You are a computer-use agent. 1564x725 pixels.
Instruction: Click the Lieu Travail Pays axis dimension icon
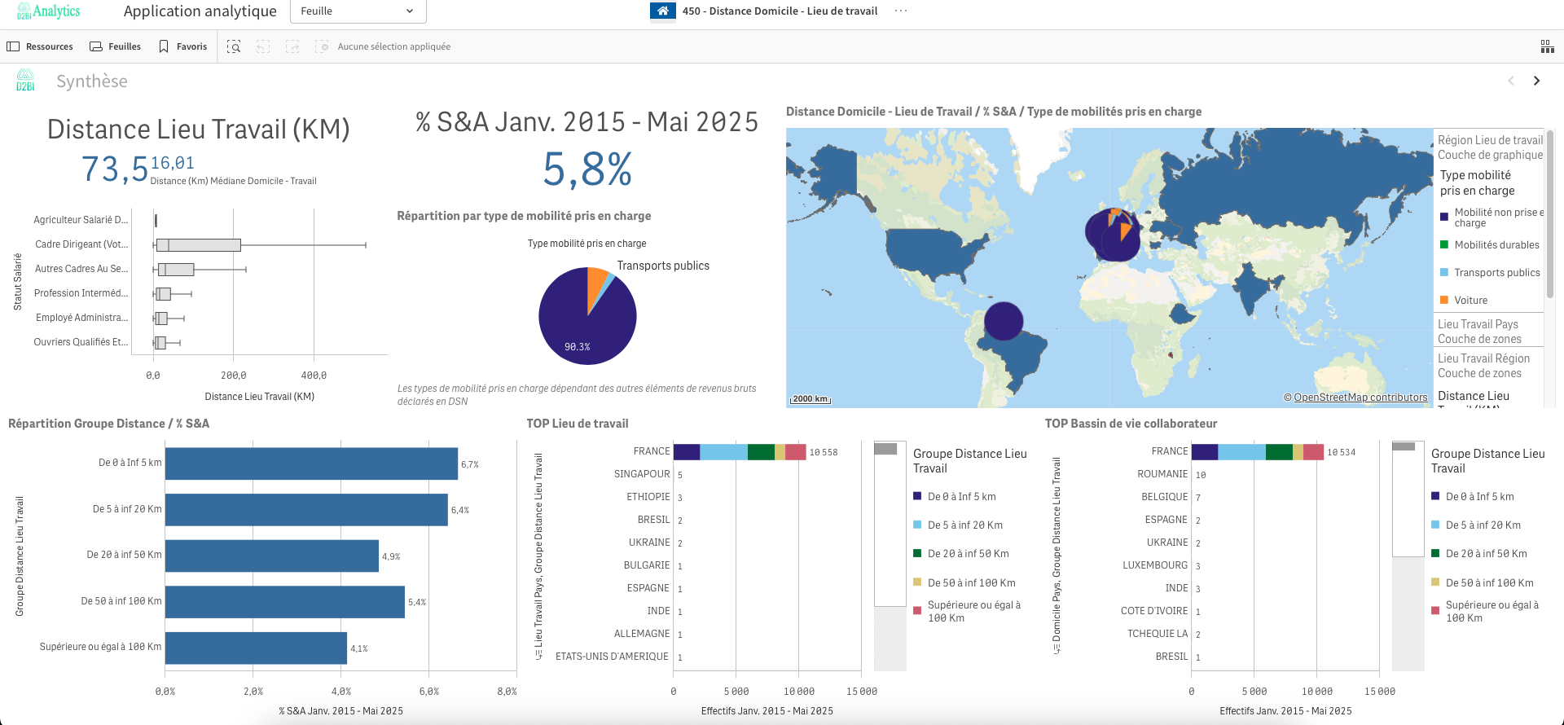pyautogui.click(x=538, y=654)
